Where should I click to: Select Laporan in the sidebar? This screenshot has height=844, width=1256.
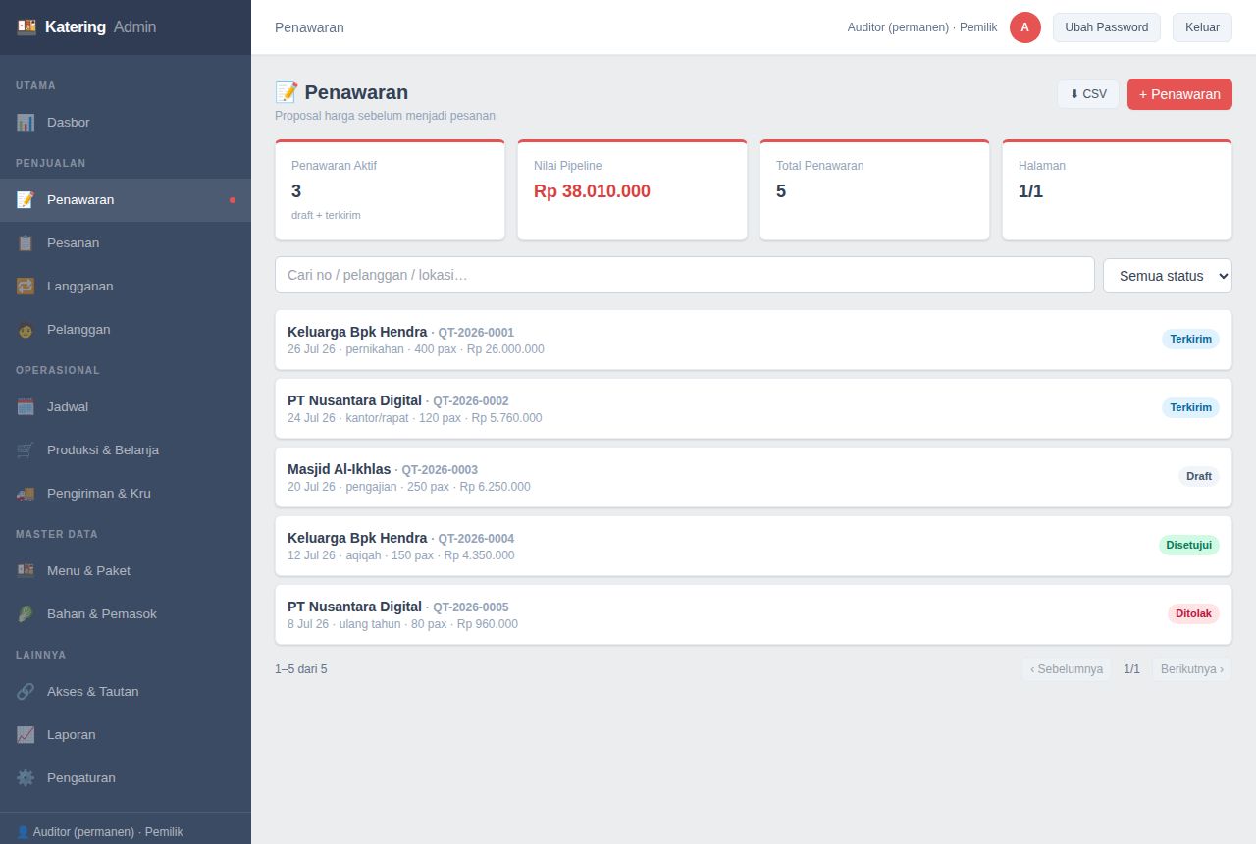126,735
